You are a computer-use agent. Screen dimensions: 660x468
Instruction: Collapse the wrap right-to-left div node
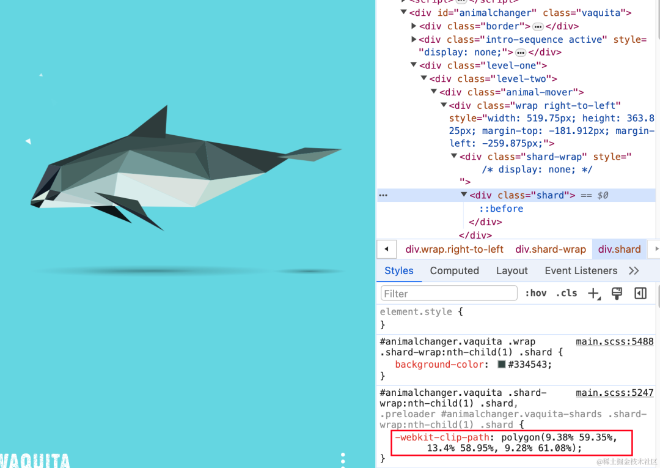coord(444,105)
